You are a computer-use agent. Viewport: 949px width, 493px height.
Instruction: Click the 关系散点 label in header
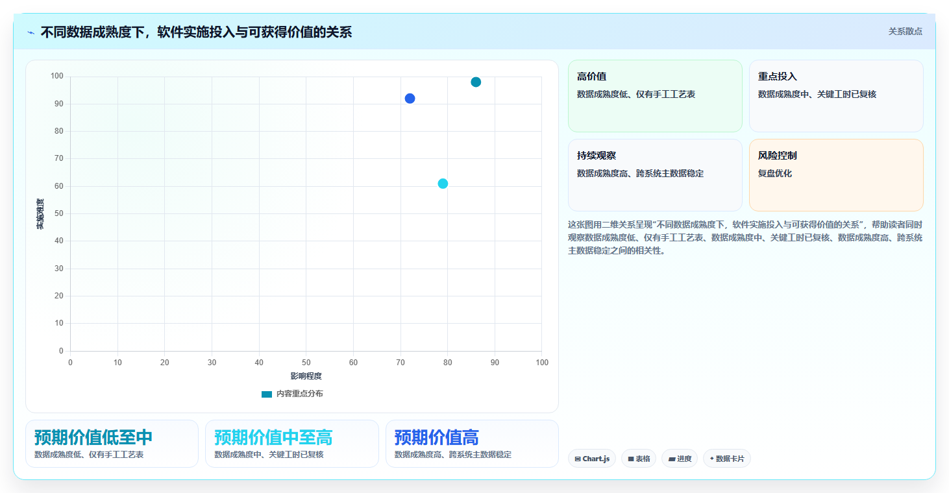(906, 31)
